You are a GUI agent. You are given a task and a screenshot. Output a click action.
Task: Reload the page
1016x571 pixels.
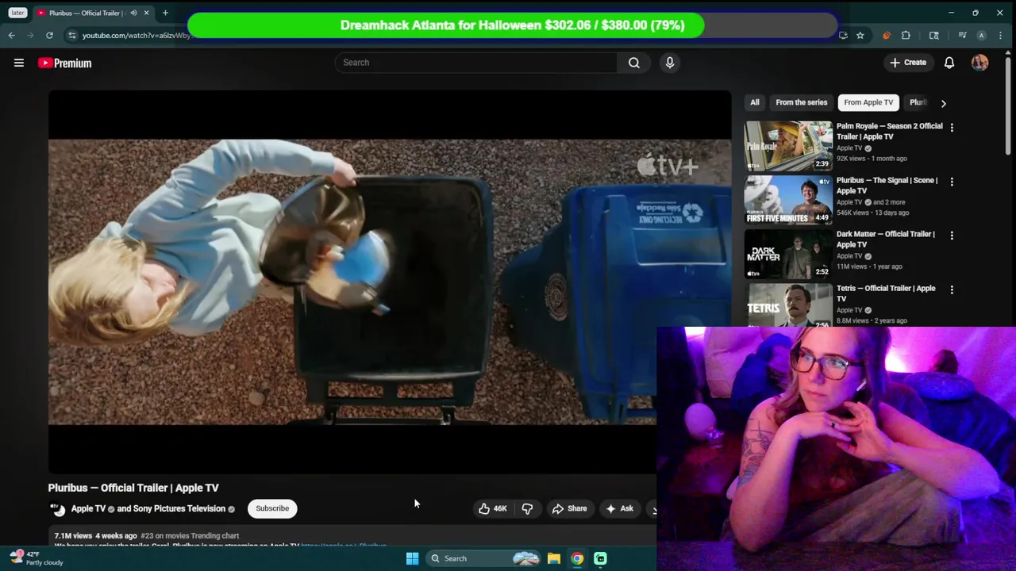[x=49, y=35]
